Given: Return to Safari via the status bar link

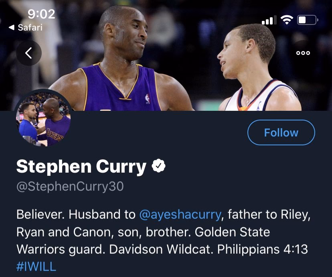Looking at the screenshot, I should [26, 28].
